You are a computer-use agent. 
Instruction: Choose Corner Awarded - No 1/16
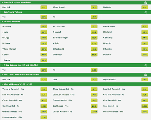click(x=94, y=100)
